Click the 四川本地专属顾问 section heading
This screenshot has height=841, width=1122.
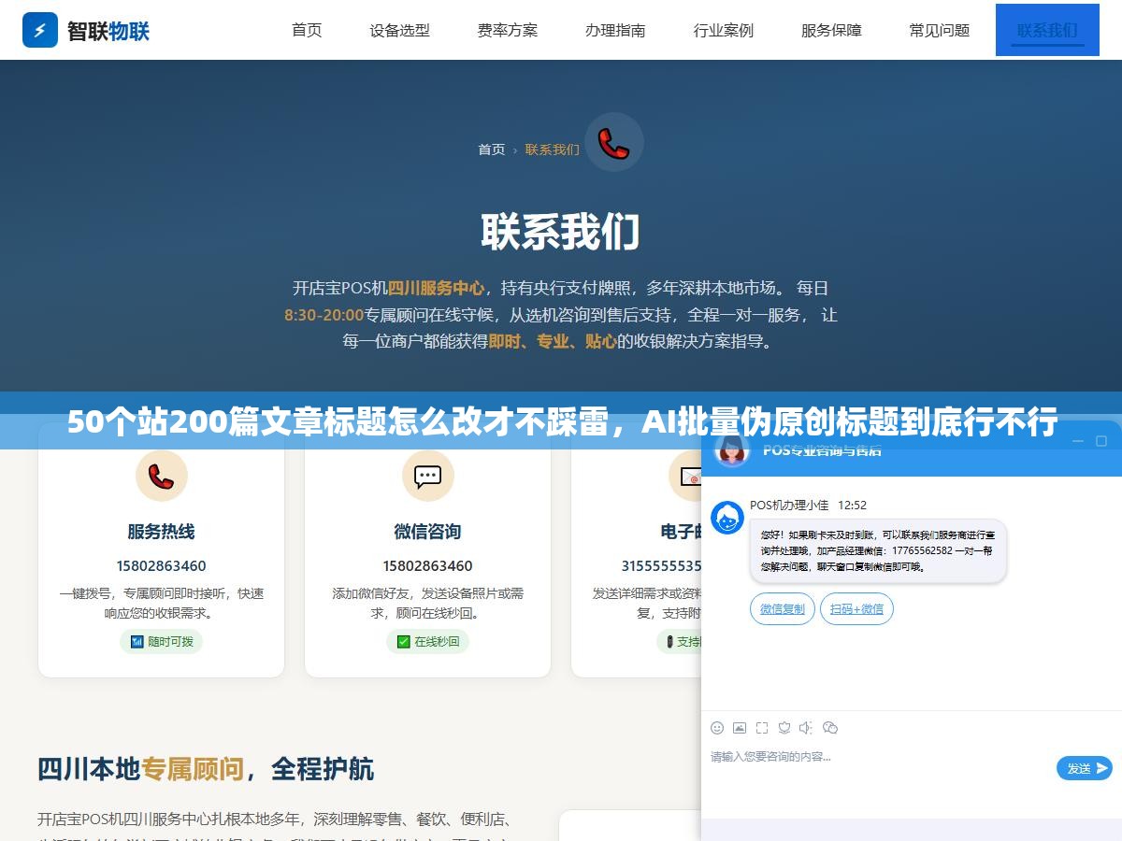coord(206,769)
